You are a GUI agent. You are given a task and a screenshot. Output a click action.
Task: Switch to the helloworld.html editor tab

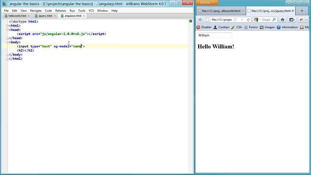17,16
